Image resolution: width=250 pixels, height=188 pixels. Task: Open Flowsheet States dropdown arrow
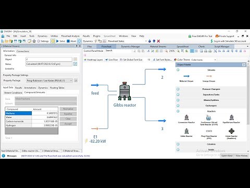(146, 41)
